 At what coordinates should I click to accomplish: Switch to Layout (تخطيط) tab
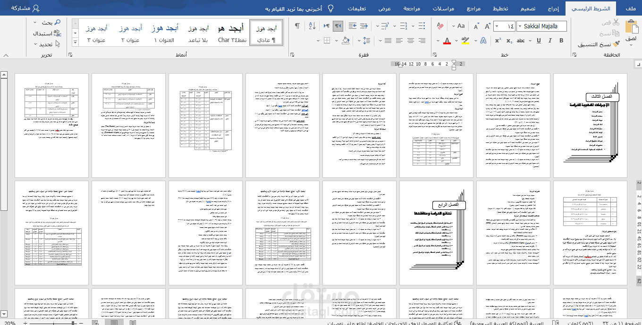pos(500,8)
